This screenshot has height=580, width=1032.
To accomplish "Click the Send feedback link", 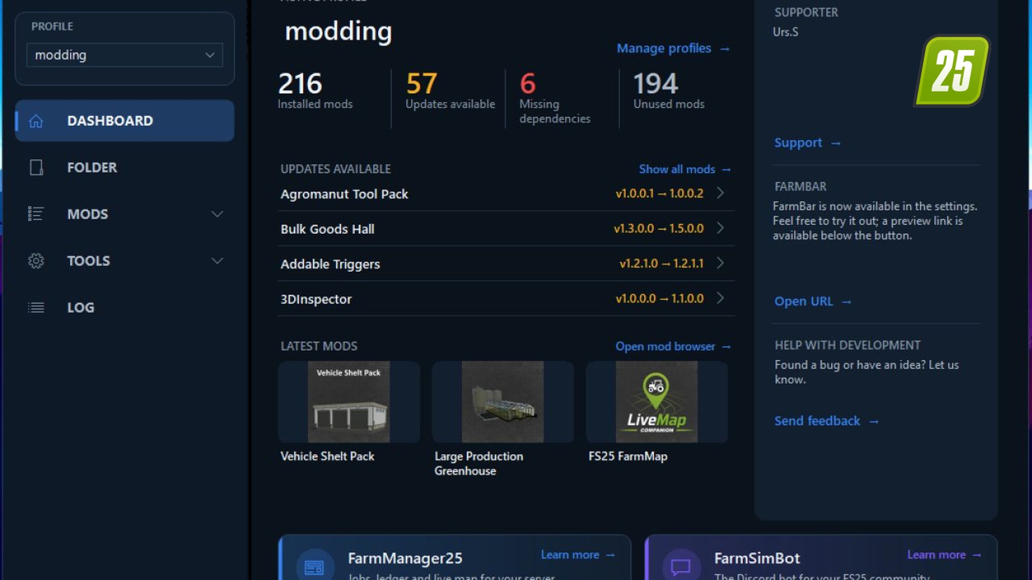I will tap(827, 421).
